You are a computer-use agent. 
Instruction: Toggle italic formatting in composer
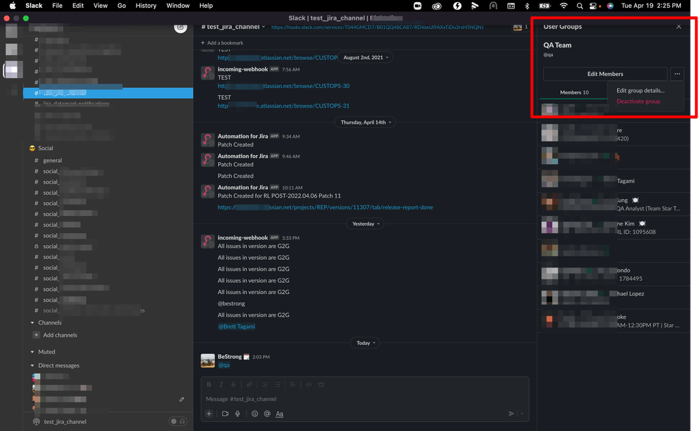[220, 385]
